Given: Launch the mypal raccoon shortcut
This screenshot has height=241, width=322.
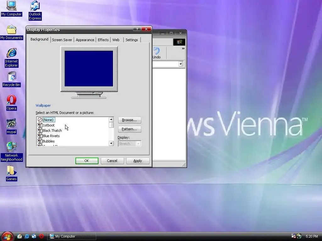Looking at the screenshot, I should (11, 126).
